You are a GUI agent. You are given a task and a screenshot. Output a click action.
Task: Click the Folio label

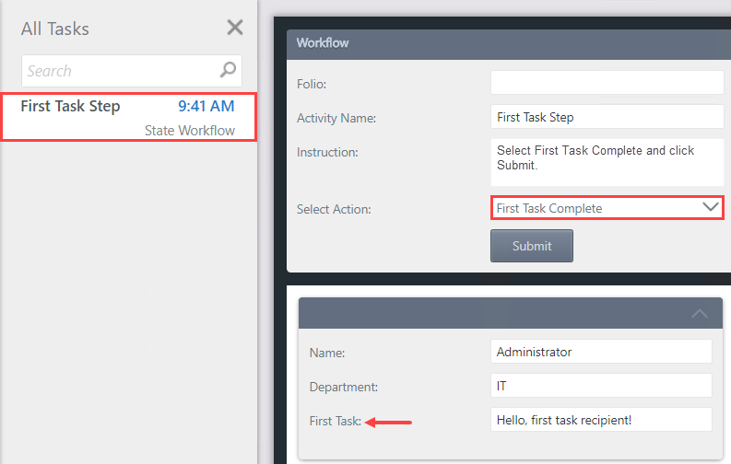point(312,84)
